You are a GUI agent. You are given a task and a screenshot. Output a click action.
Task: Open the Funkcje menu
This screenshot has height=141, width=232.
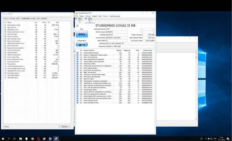88,16
